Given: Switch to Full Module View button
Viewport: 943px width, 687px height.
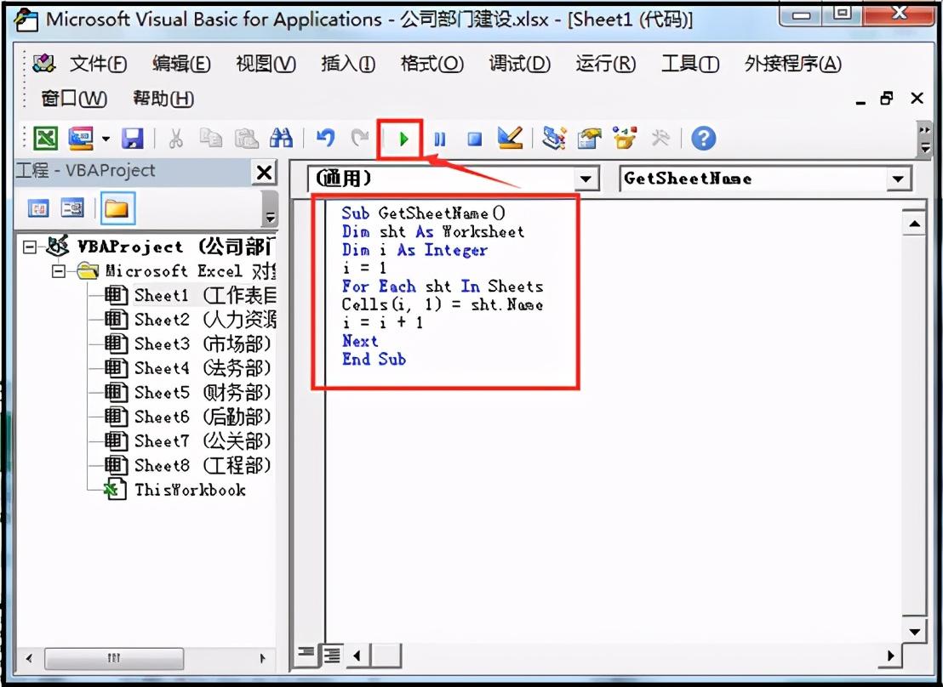Looking at the screenshot, I should coord(331,654).
